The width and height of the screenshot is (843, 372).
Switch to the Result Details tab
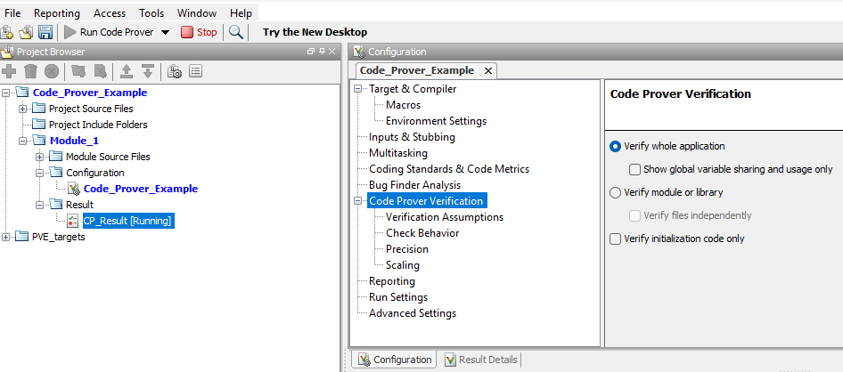pos(480,360)
